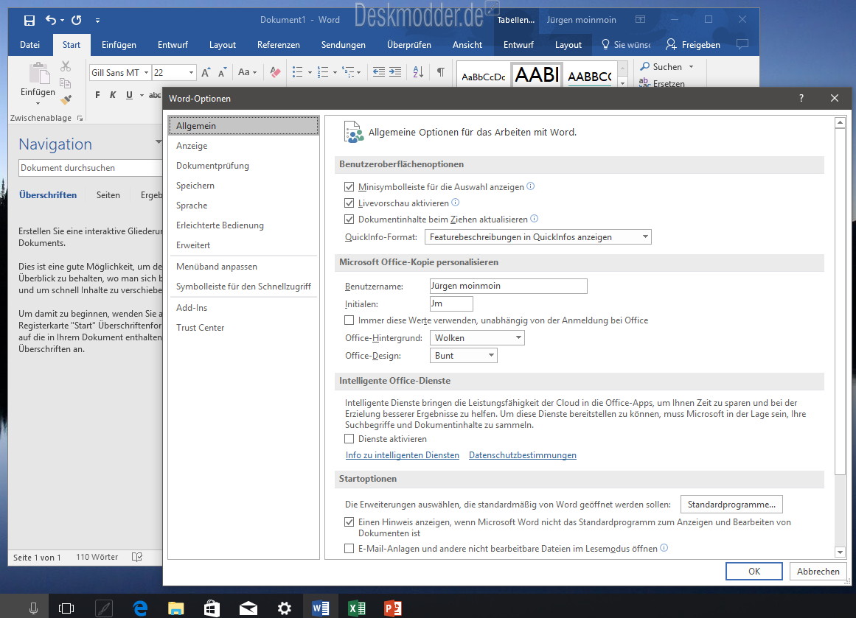The width and height of the screenshot is (856, 618).
Task: Apply italic formatting (K)
Action: click(113, 95)
